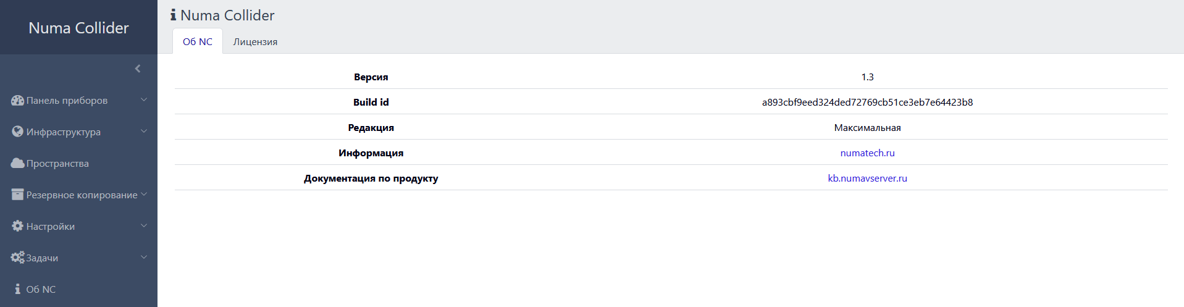Expand the Задачи submenu chevron

[144, 257]
